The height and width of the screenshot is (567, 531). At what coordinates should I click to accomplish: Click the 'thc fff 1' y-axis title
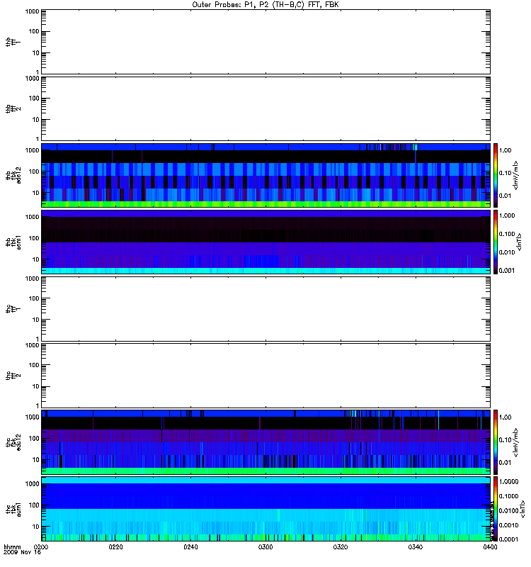coord(13,309)
